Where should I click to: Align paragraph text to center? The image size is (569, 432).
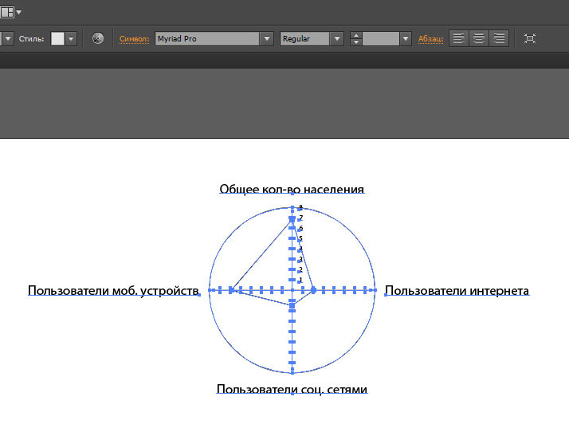(479, 38)
